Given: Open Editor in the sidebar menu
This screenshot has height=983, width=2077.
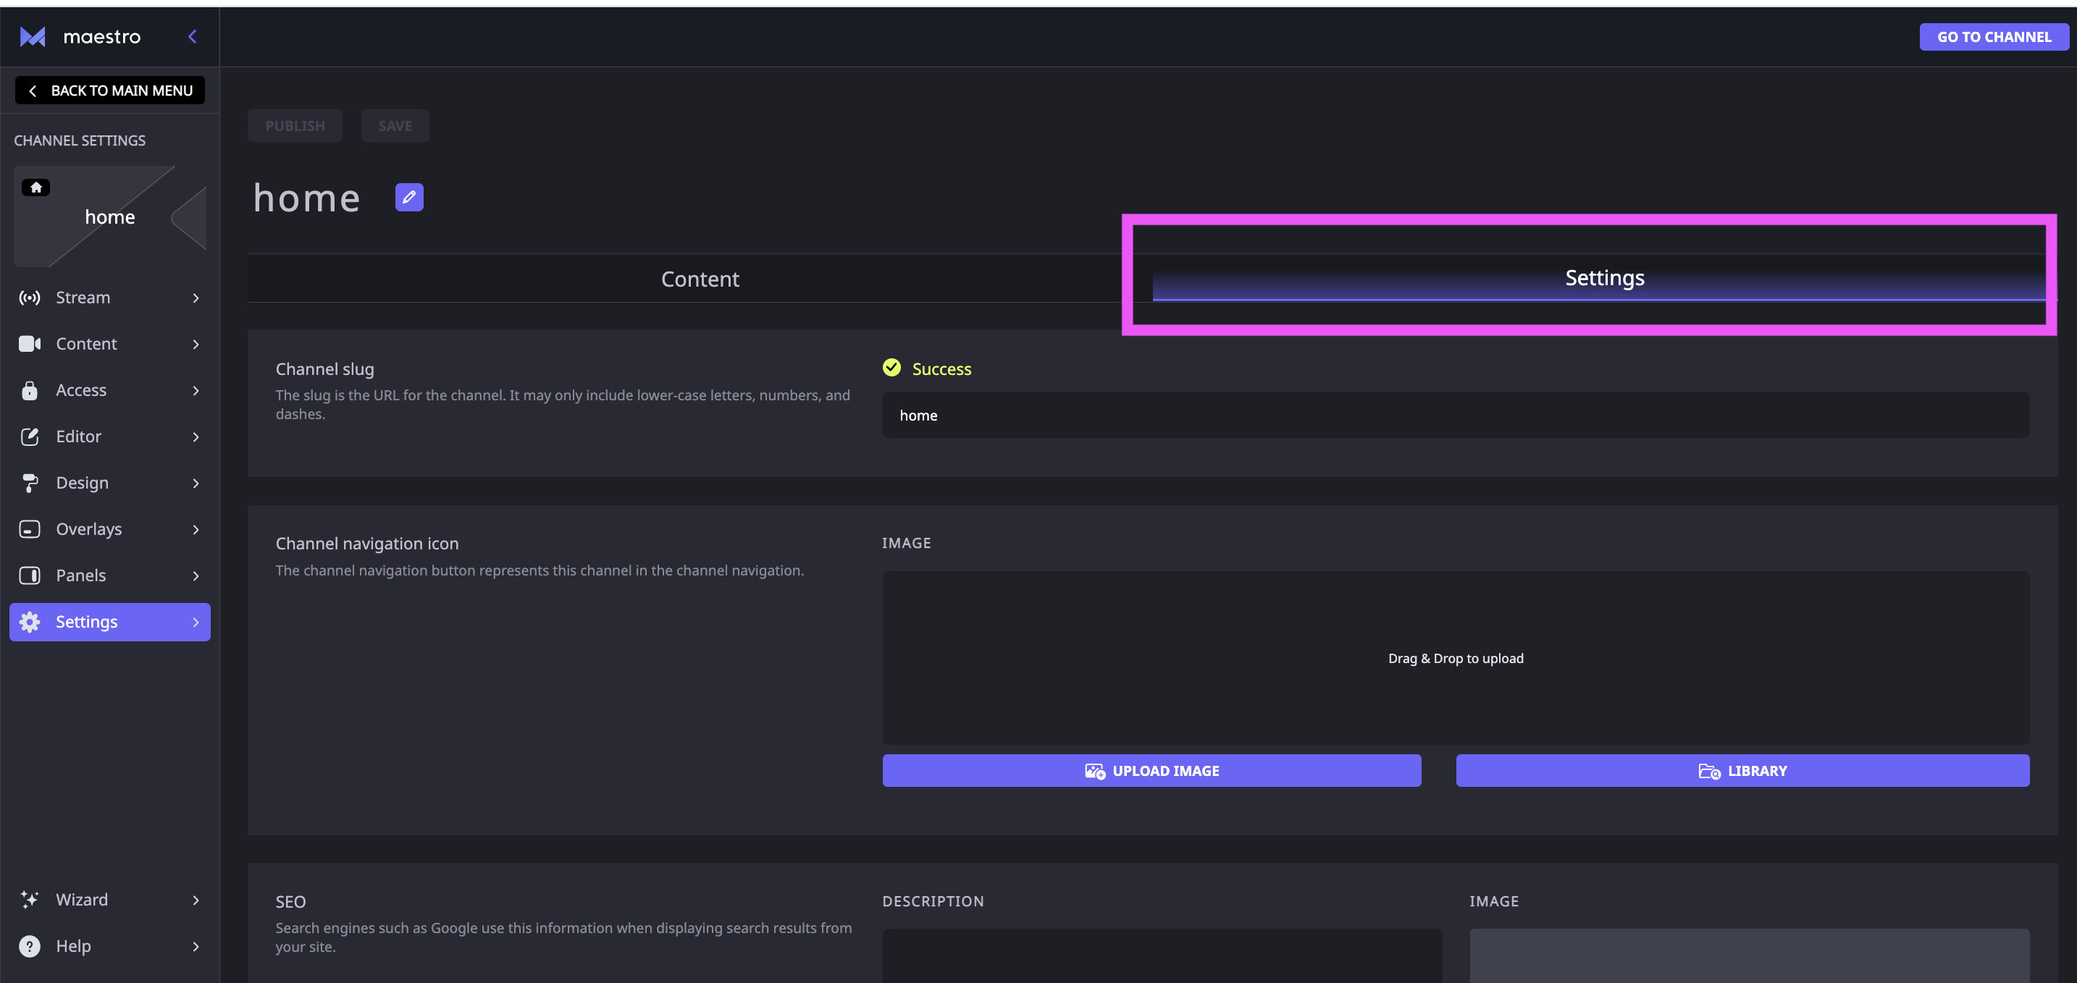Looking at the screenshot, I should click(109, 436).
